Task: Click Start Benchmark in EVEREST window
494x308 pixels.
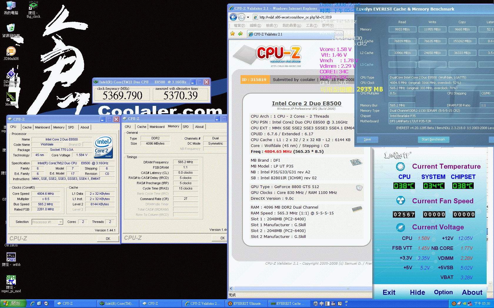Action: click(433, 139)
